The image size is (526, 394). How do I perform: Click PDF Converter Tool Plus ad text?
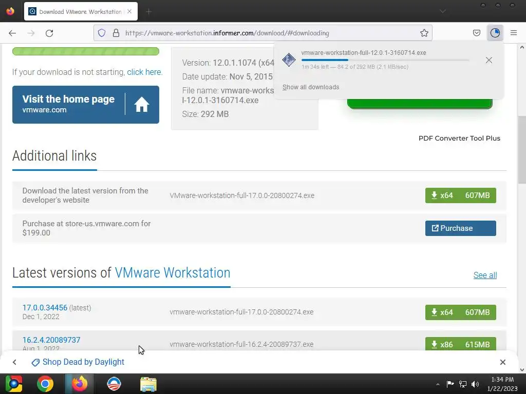(x=459, y=138)
